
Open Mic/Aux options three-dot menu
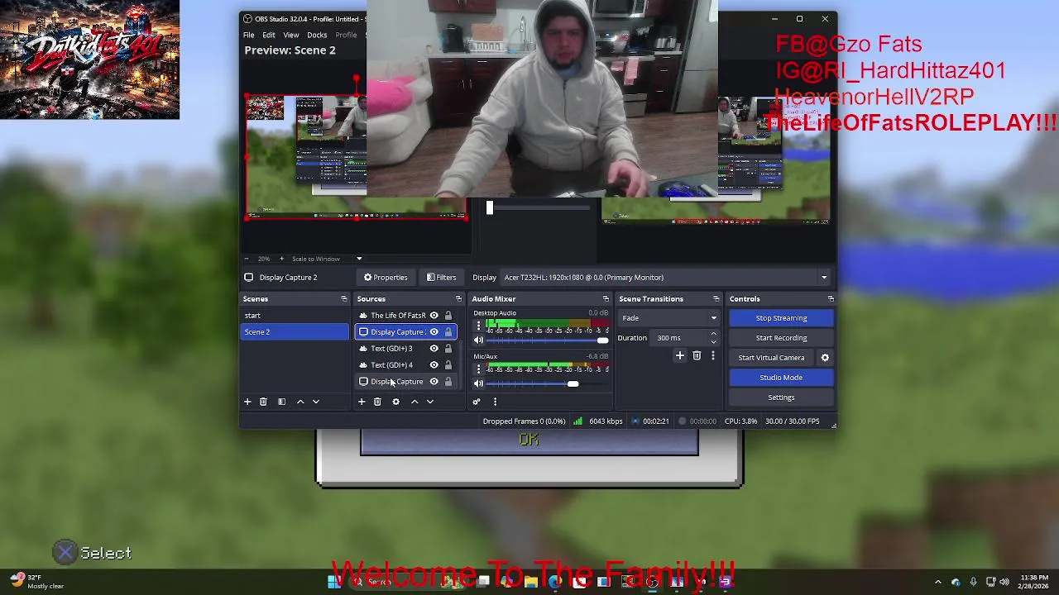pos(478,369)
